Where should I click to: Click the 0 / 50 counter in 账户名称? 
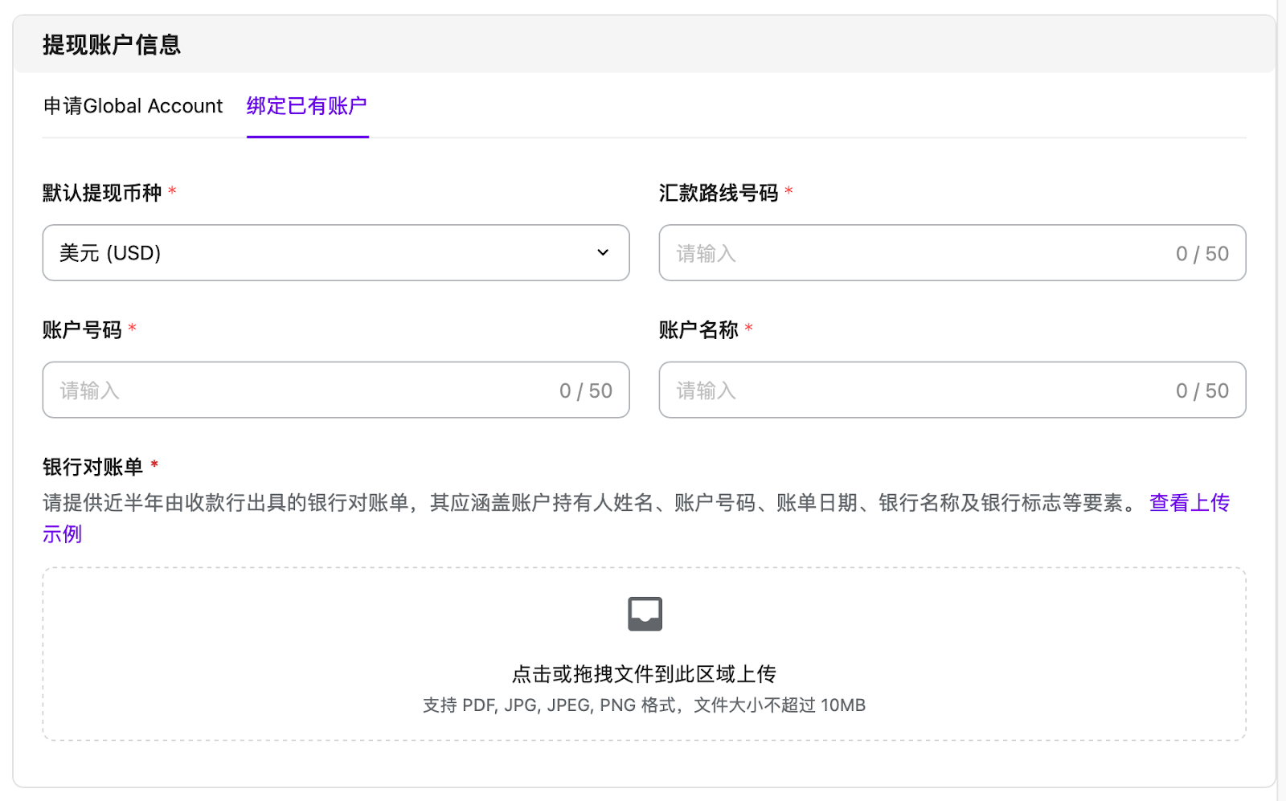point(1202,391)
